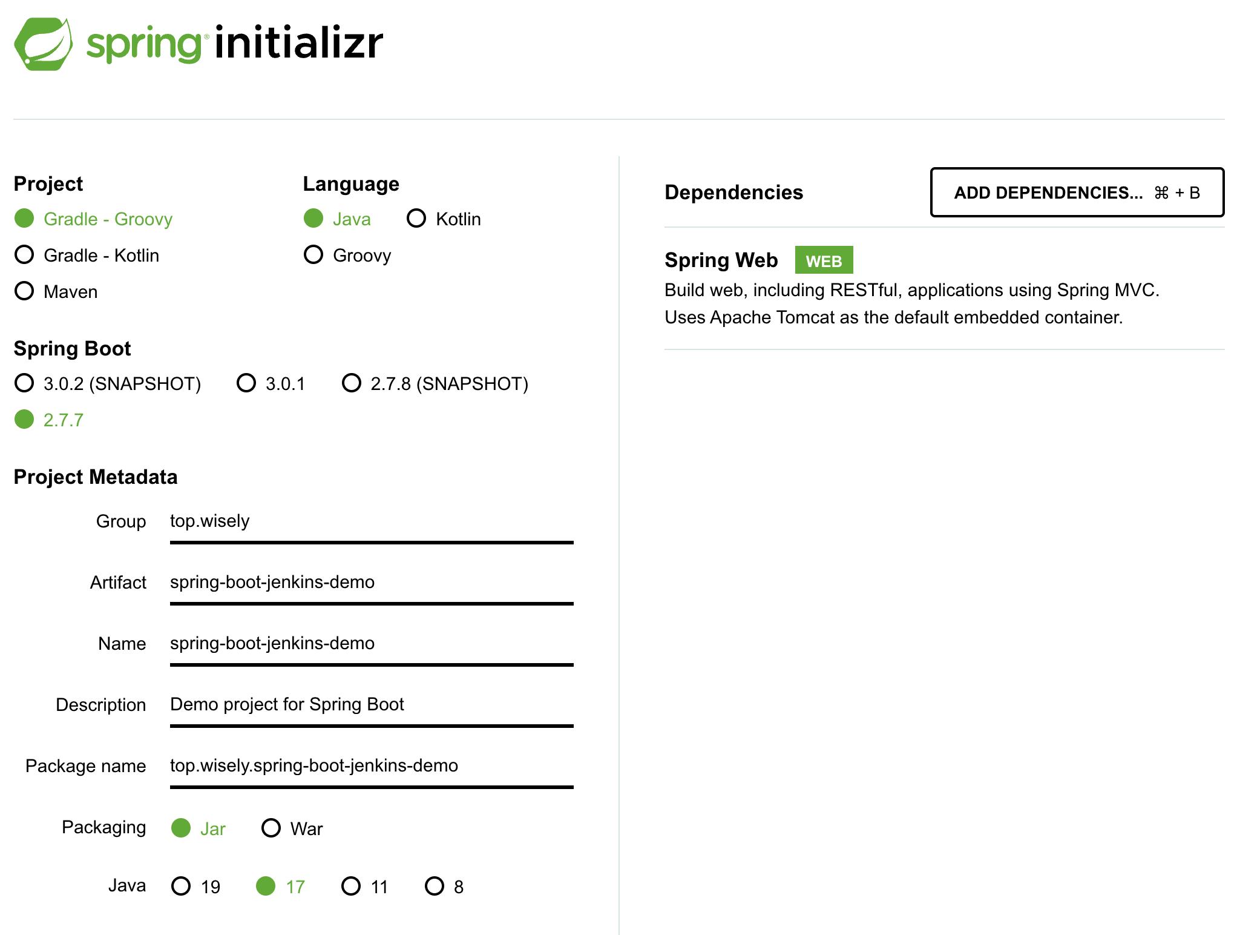The width and height of the screenshot is (1237, 935).
Task: Click into the Artifact text field
Action: pyautogui.click(x=371, y=583)
